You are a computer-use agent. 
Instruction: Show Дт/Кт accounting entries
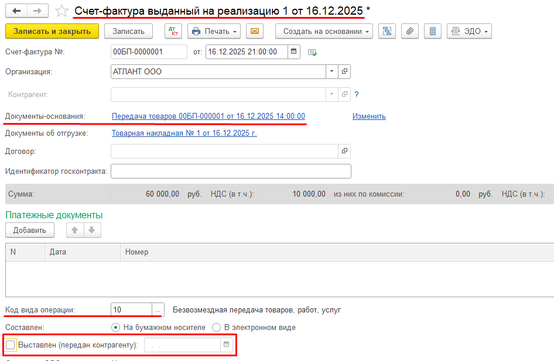click(x=173, y=31)
